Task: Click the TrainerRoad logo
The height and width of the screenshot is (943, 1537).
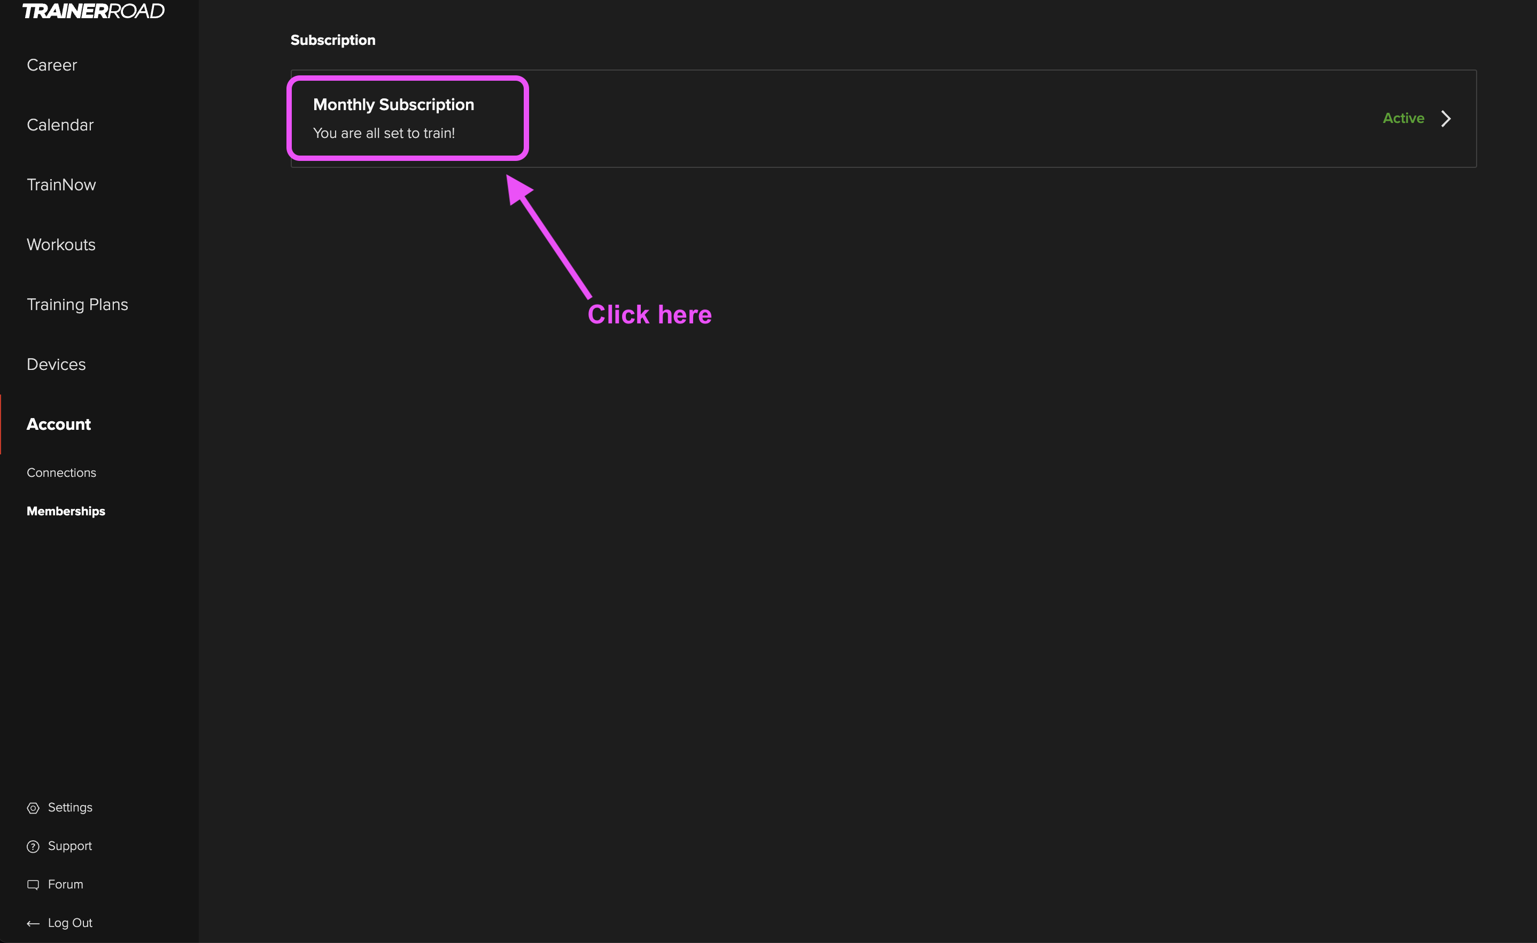Action: (94, 11)
